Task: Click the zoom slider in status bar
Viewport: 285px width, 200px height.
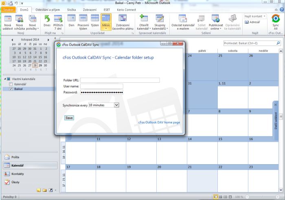Action: [x=262, y=197]
